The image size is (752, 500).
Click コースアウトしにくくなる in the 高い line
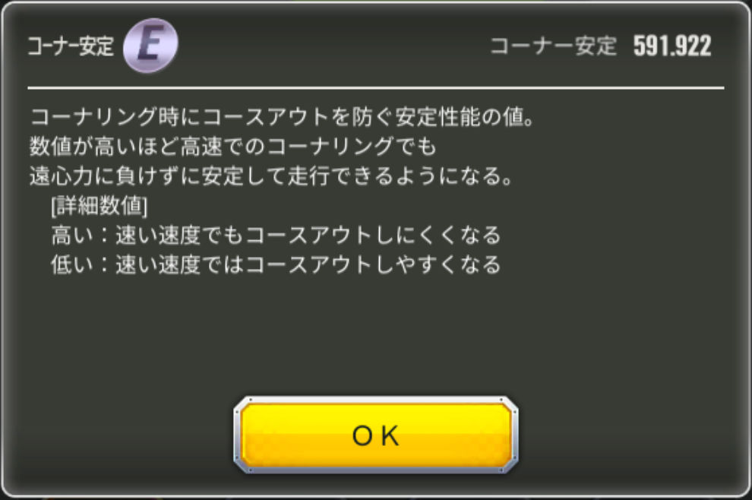click(x=373, y=235)
